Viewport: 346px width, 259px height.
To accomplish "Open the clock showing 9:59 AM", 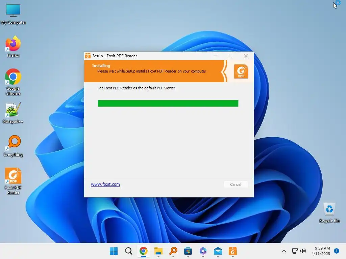I will click(321, 251).
